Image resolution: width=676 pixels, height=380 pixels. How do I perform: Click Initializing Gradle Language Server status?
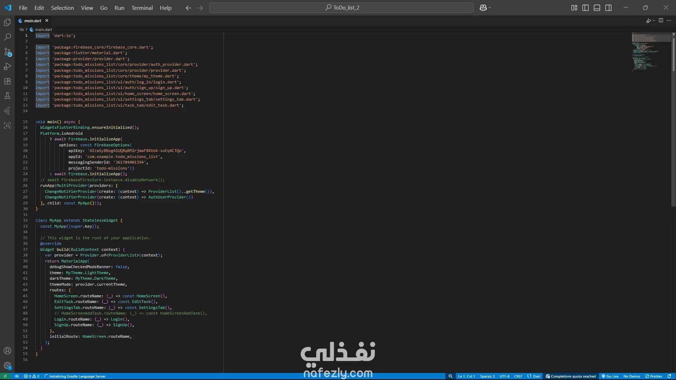75,376
